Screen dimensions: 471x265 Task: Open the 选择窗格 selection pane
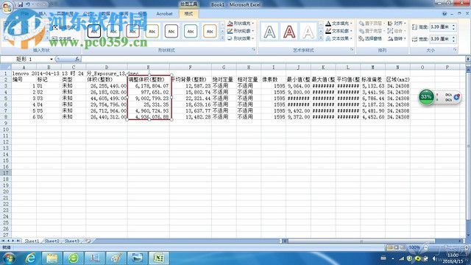pyautogui.click(x=370, y=38)
